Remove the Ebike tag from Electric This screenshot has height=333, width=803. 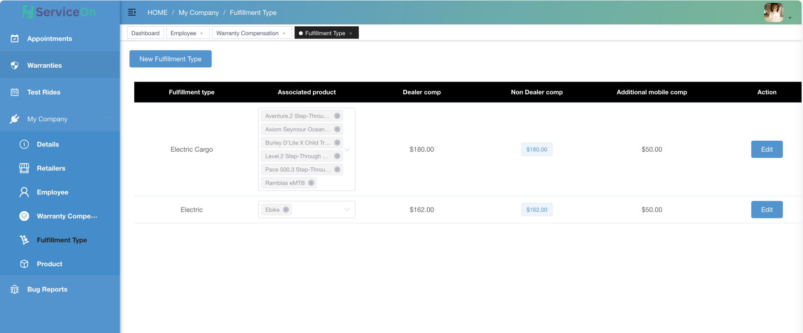pos(286,209)
